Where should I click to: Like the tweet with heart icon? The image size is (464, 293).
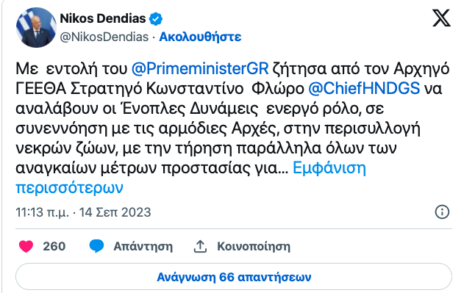26,246
